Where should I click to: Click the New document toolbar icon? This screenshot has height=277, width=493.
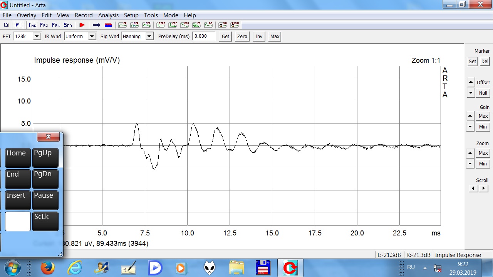6,25
